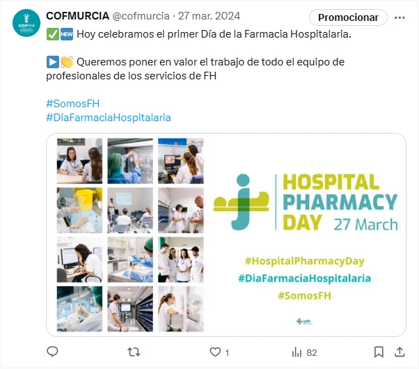
Task: Click the clapping hands emoji
Action: coord(67,62)
